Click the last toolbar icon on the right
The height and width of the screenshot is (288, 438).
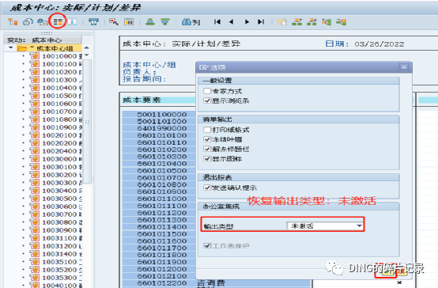pyautogui.click(x=342, y=22)
